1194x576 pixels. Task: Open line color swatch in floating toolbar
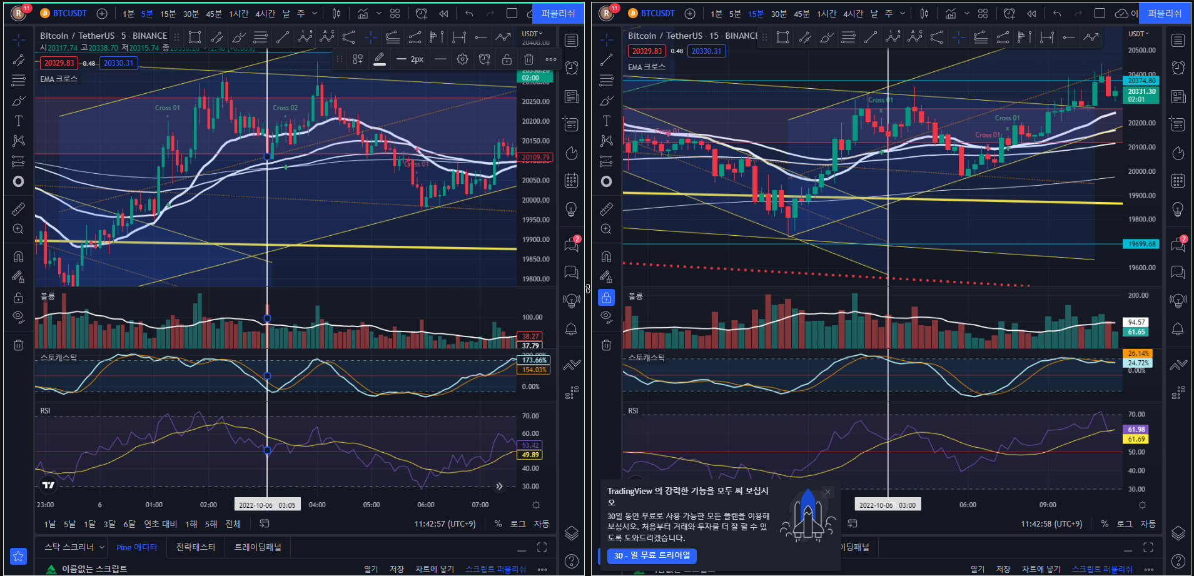(x=380, y=59)
